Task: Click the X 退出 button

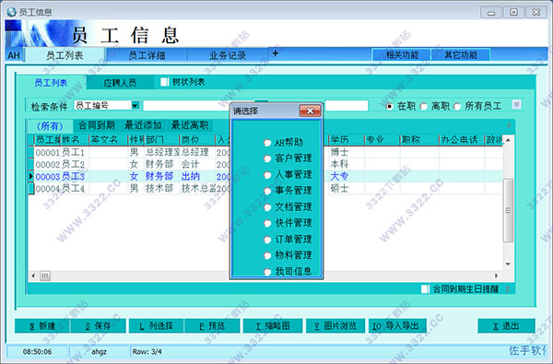Action: coord(506,326)
